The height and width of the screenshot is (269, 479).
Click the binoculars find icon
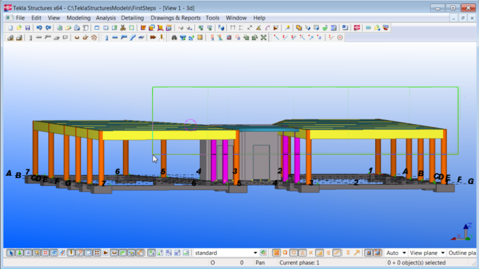174,37
